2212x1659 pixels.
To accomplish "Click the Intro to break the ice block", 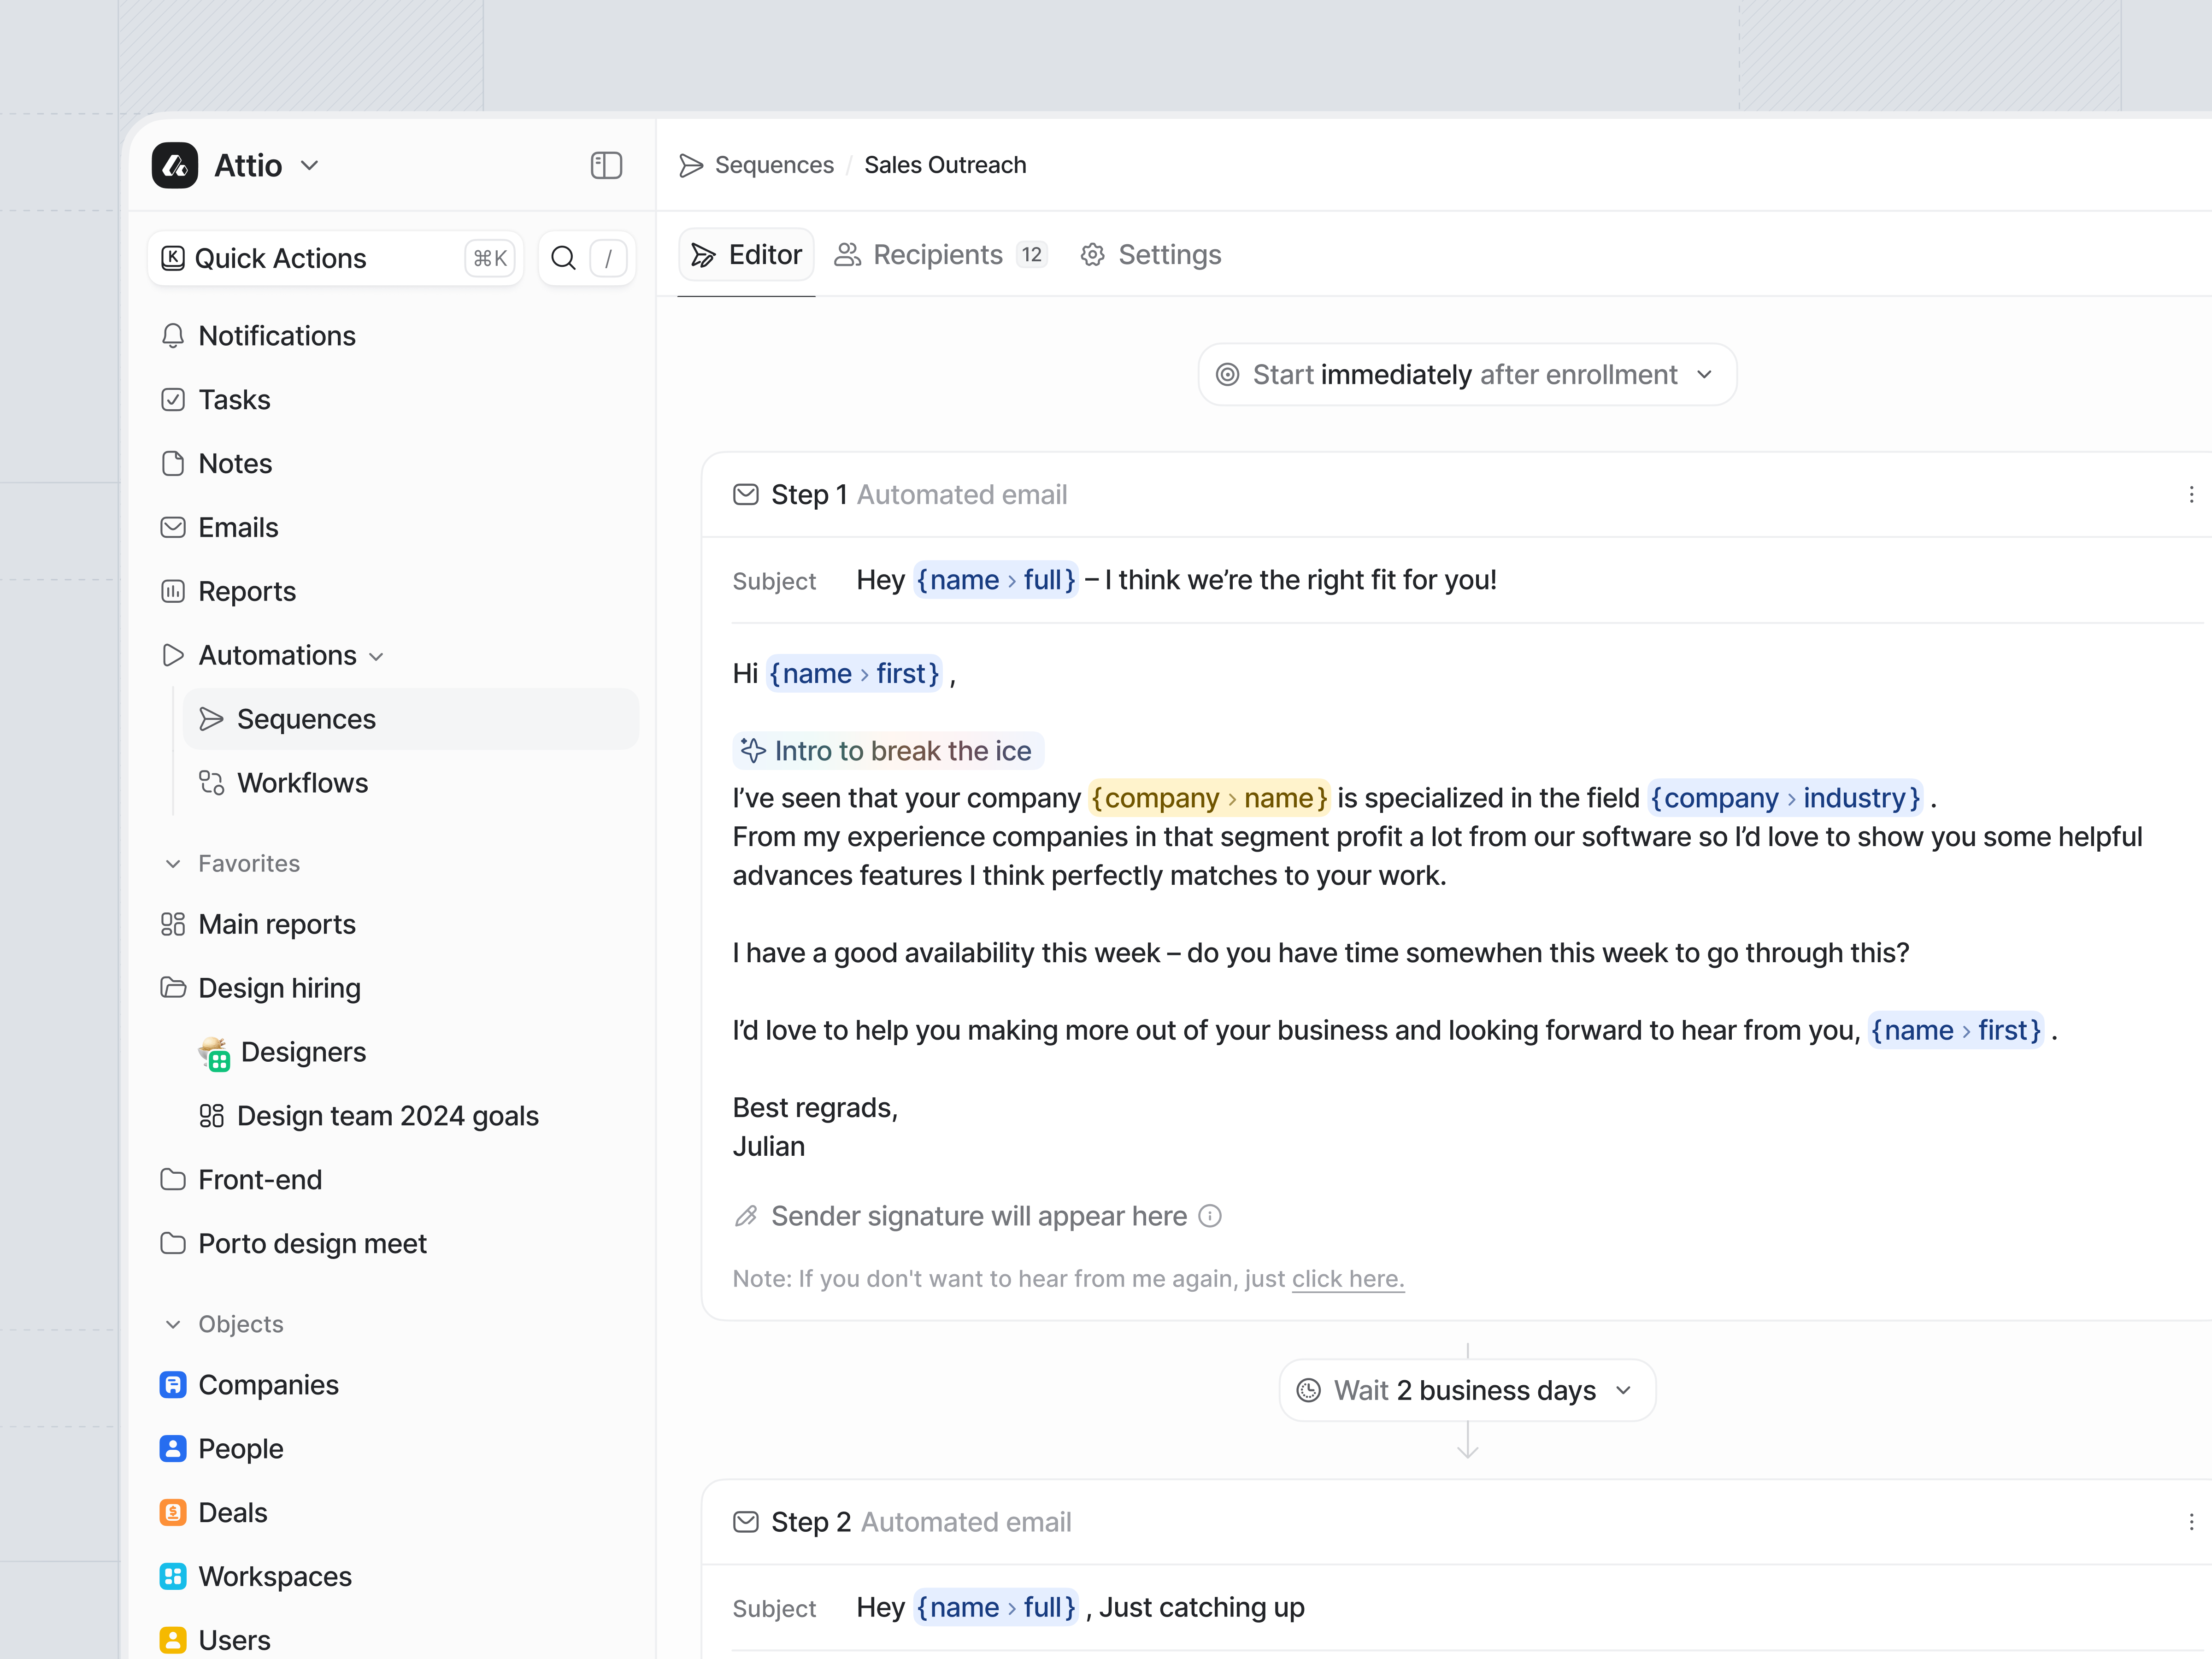I will tap(888, 751).
